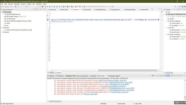Click the Console vertical scrollbar thumb

click(185, 97)
